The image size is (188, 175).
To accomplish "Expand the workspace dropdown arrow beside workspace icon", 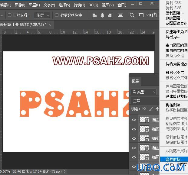I will [x=147, y=15].
